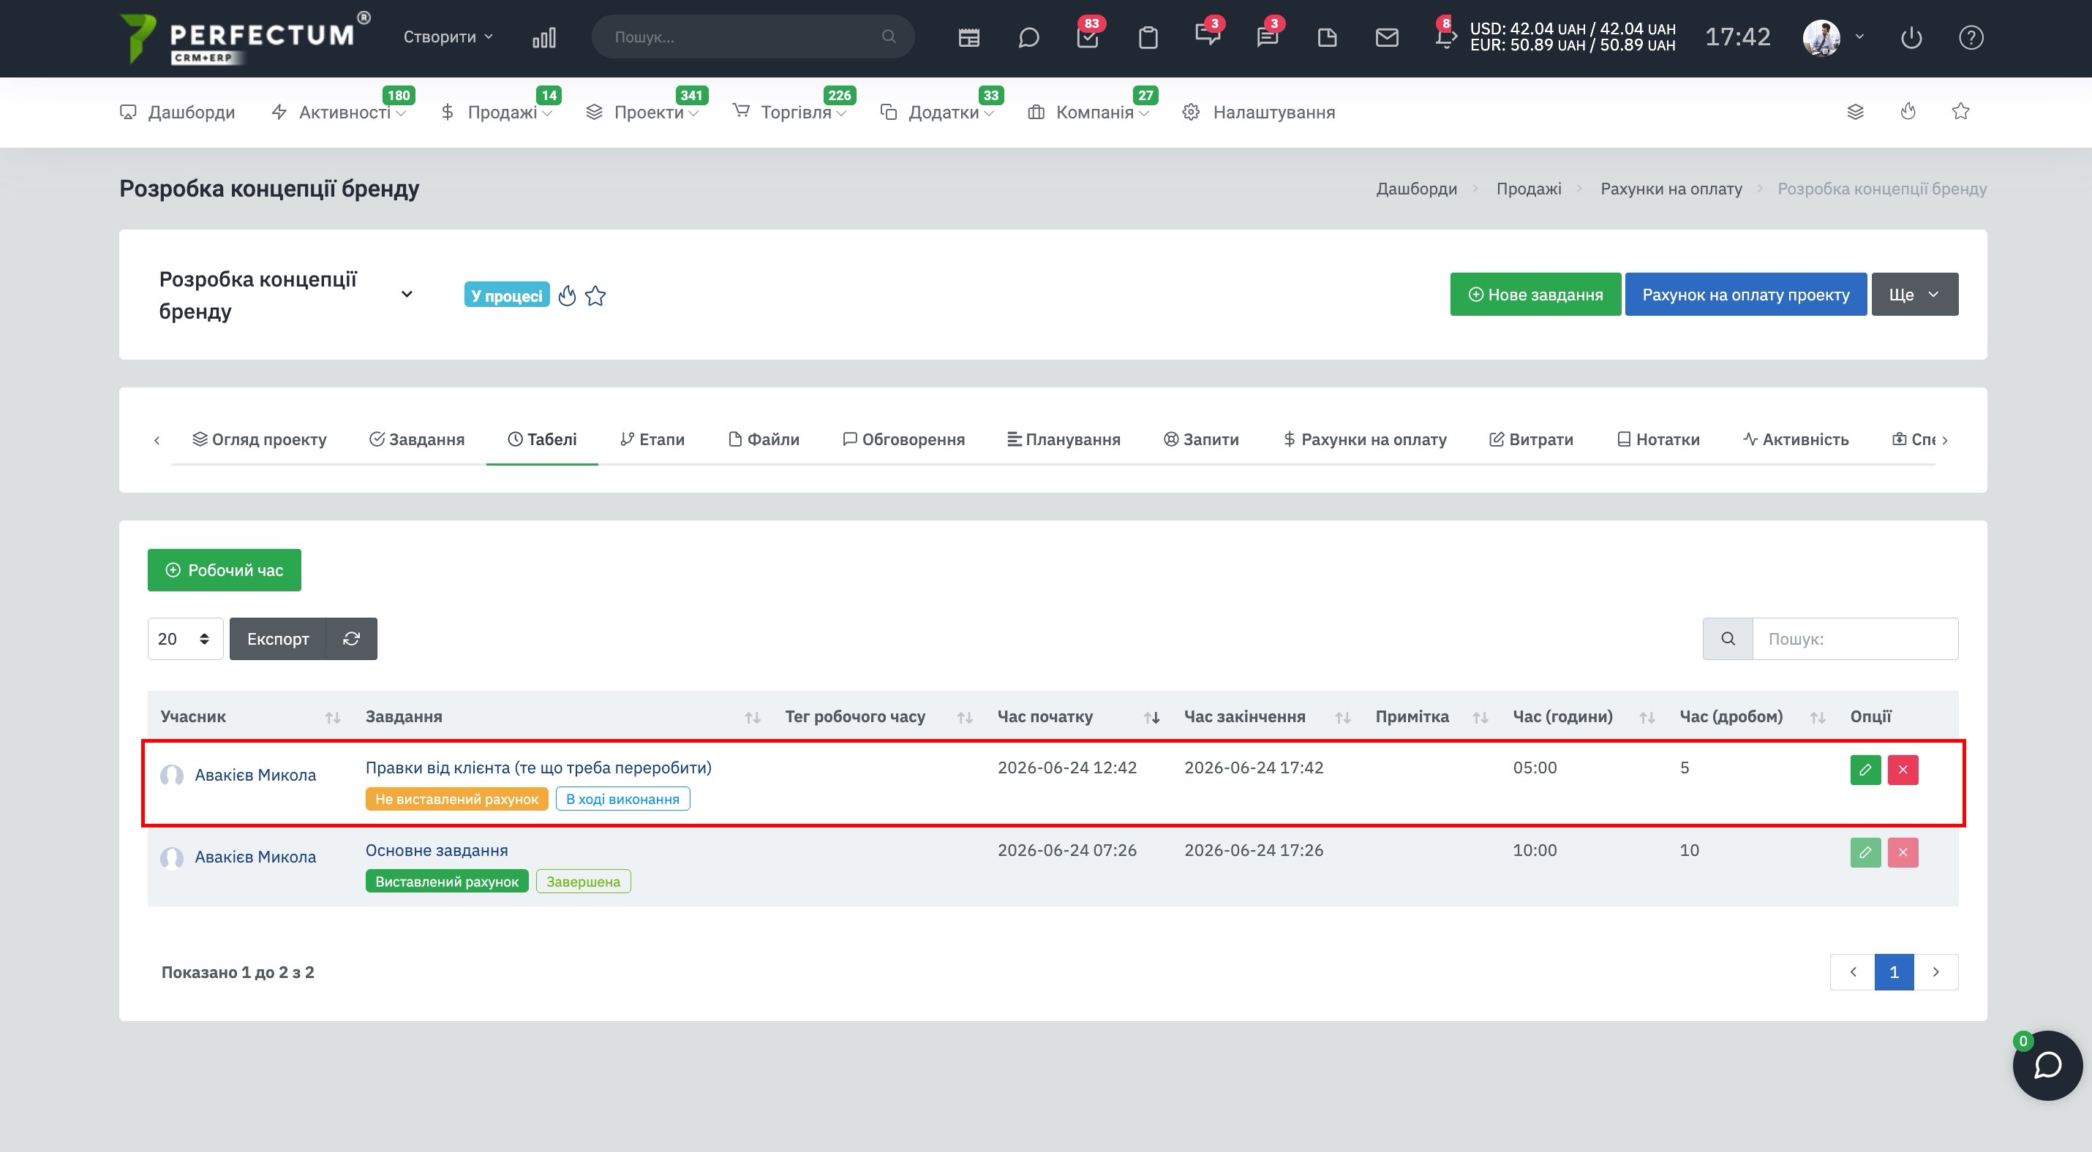
Task: Switch to the Завдання tab
Action: (417, 439)
